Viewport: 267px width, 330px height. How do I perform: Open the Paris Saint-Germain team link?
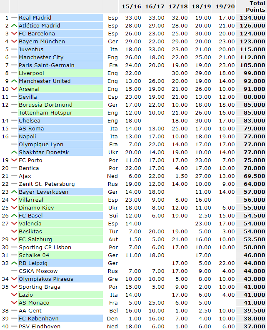click(x=47, y=65)
